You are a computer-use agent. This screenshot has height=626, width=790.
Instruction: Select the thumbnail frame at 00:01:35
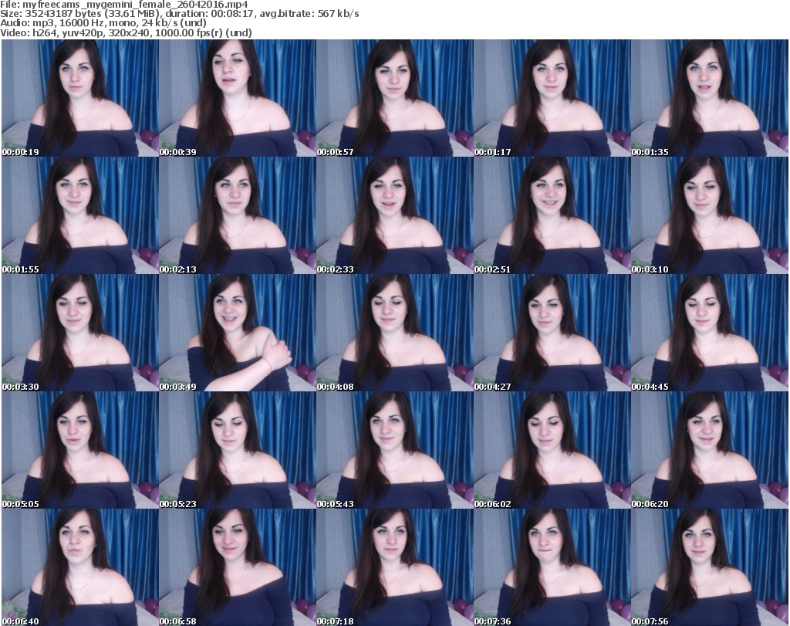click(x=710, y=98)
